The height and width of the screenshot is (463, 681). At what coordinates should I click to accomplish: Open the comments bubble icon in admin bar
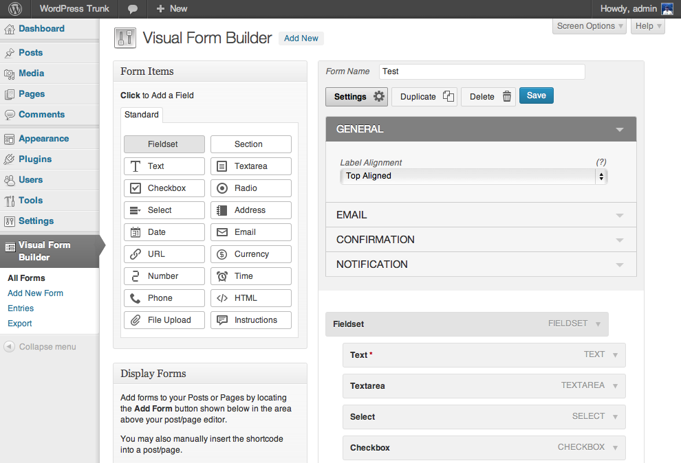(x=133, y=9)
